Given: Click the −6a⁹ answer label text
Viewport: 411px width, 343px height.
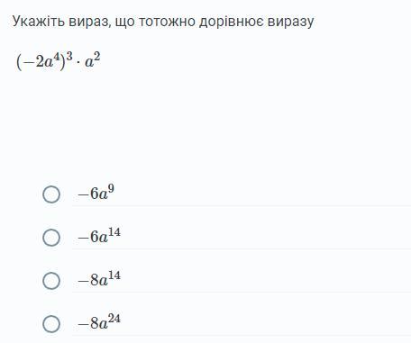Looking at the screenshot, I should 96,193.
